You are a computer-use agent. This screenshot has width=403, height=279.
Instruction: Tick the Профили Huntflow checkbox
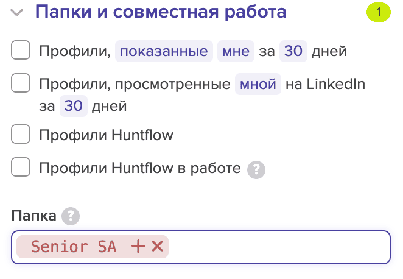(21, 134)
